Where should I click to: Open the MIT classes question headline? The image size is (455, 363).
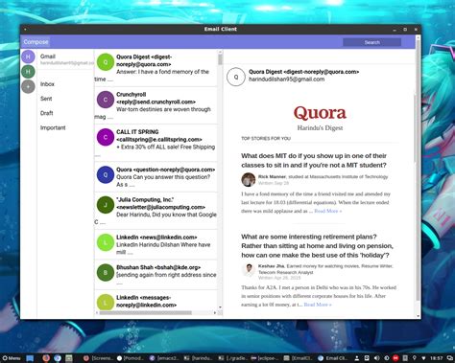(x=314, y=161)
